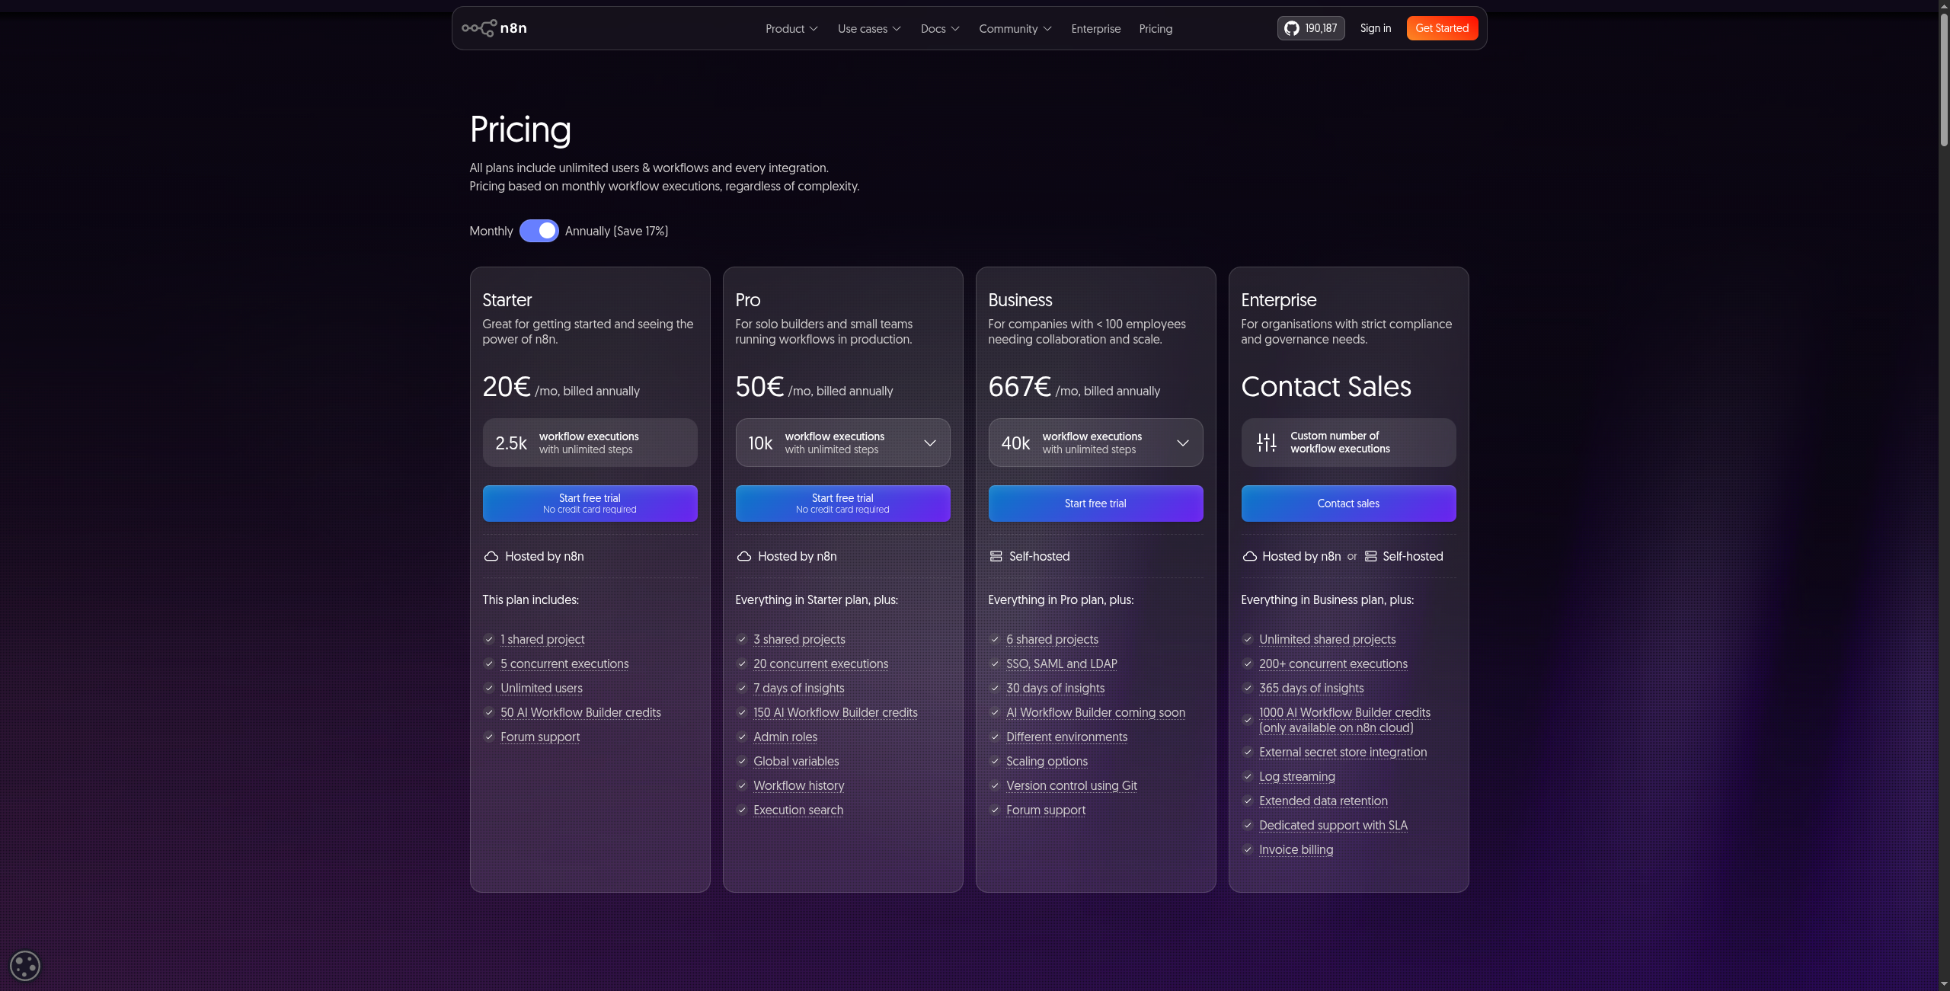Click the 6 shared projects link
Viewport: 1950px width, 991px height.
[1052, 639]
